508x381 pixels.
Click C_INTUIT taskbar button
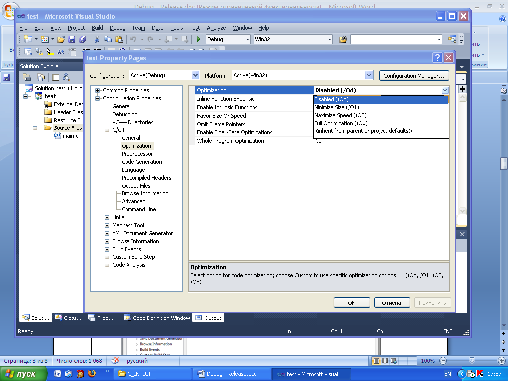click(153, 374)
